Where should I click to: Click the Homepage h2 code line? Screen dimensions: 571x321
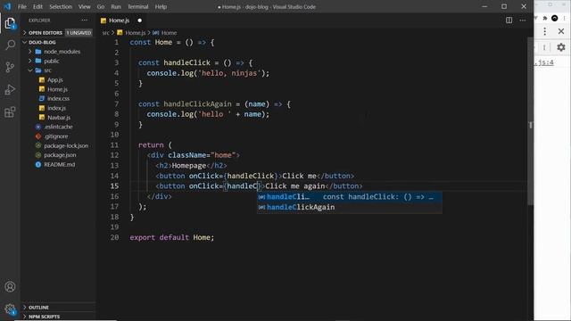(x=191, y=166)
